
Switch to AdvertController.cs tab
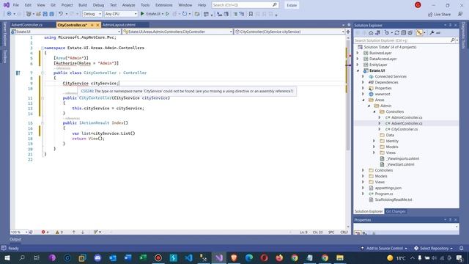[27, 25]
